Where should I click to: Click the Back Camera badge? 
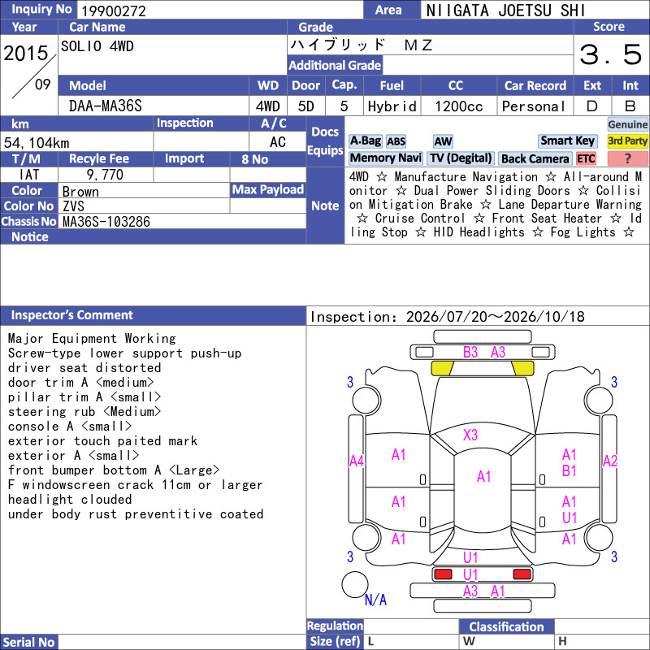tap(535, 158)
